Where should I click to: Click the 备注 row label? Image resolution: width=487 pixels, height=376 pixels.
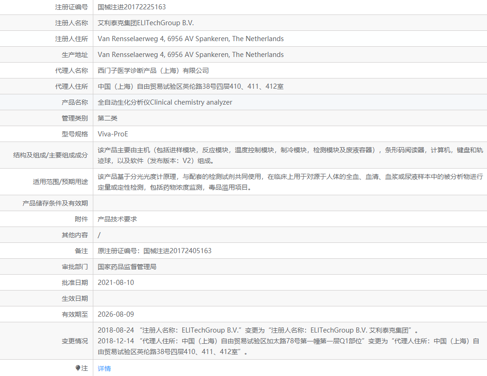pyautogui.click(x=81, y=251)
